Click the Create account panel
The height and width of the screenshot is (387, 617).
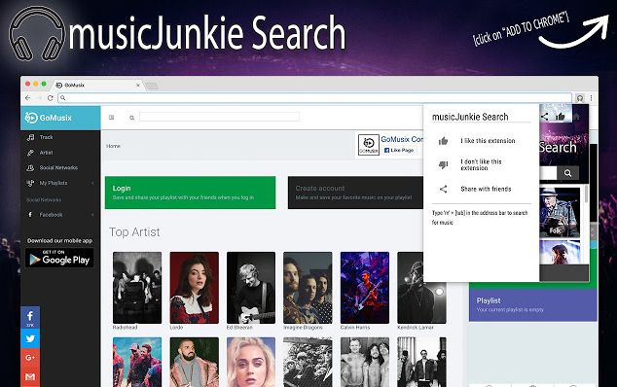coord(355,193)
